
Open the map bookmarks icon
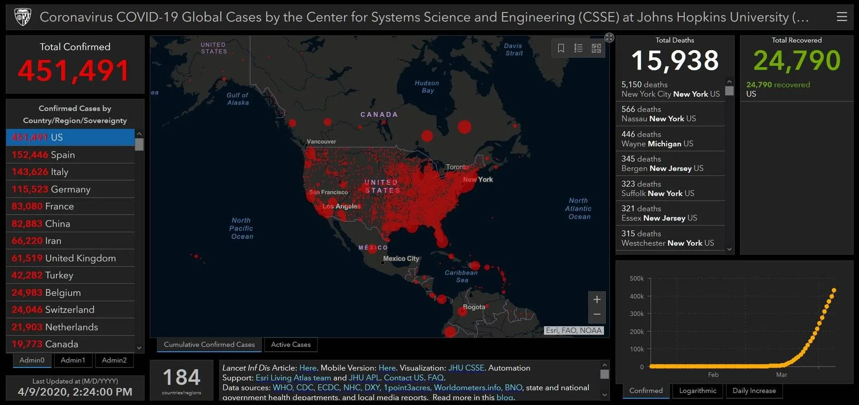561,48
